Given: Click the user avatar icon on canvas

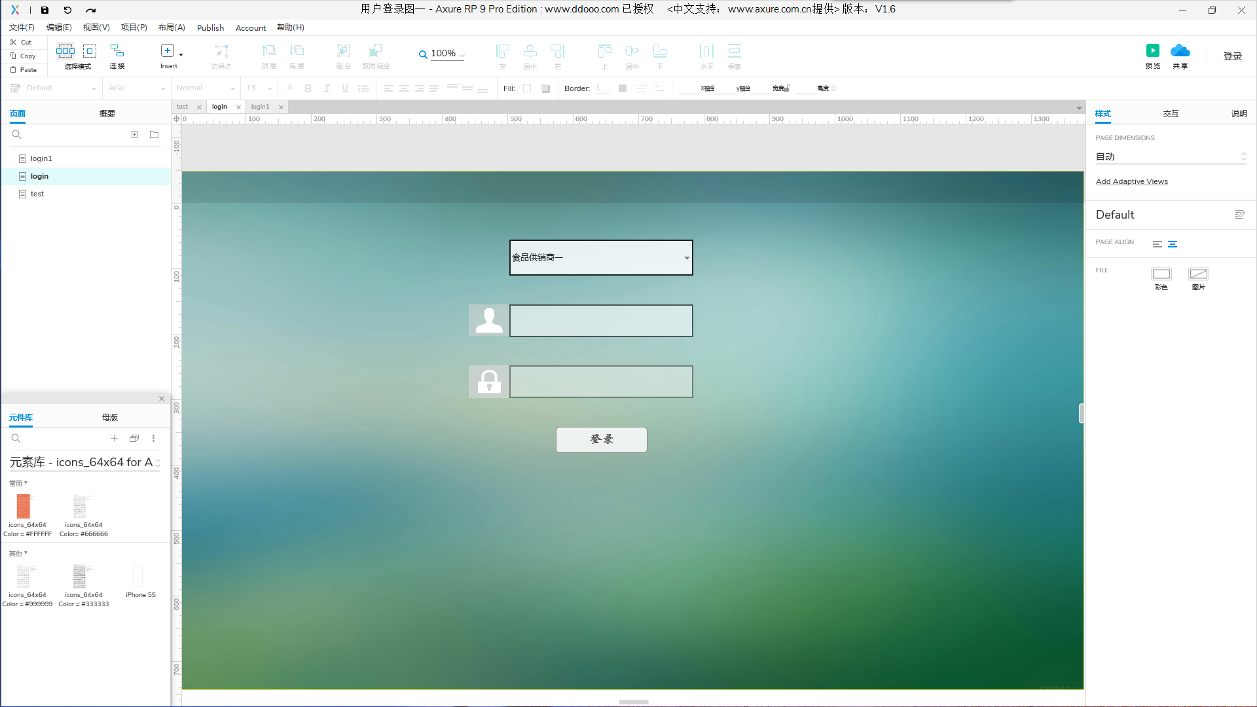Looking at the screenshot, I should pos(488,320).
